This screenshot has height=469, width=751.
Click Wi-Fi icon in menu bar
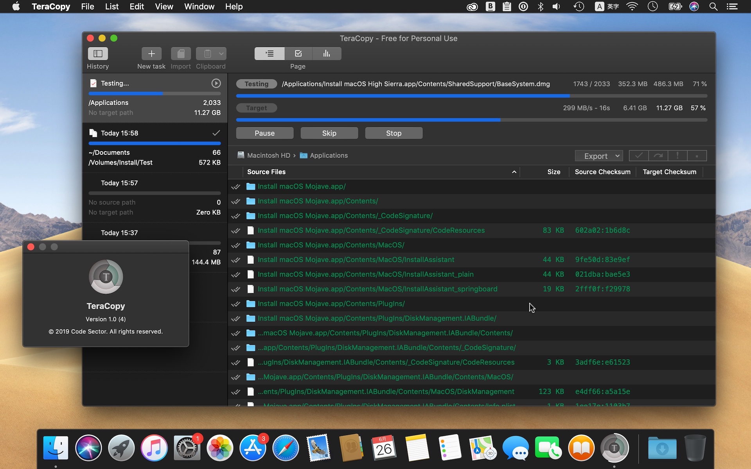(632, 7)
